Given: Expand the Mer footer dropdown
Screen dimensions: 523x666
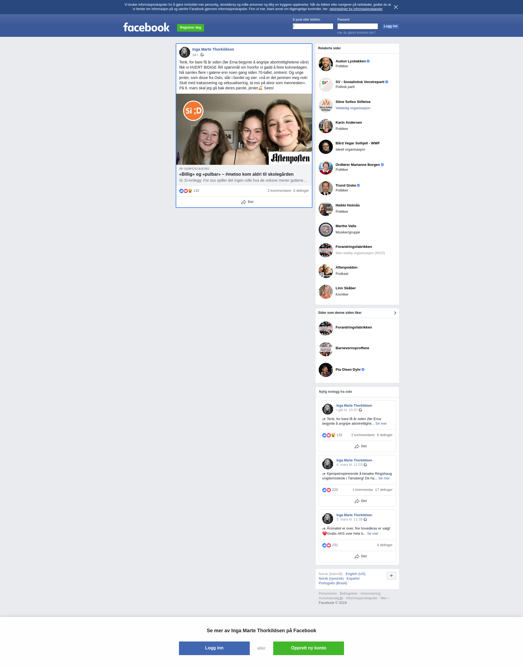Looking at the screenshot, I should click(385, 598).
